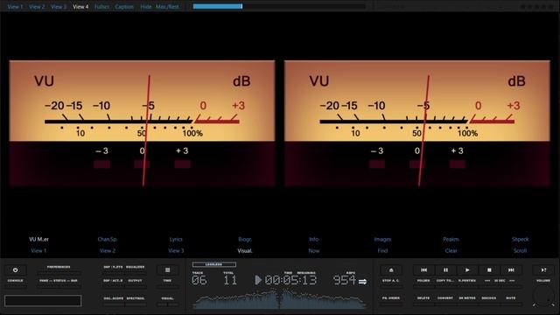Click Hide in the top bar
The image size is (560, 315).
pyautogui.click(x=146, y=6)
